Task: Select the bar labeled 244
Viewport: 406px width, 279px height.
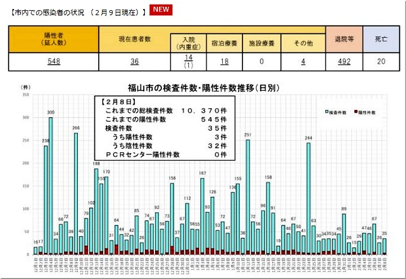Action: [x=308, y=198]
